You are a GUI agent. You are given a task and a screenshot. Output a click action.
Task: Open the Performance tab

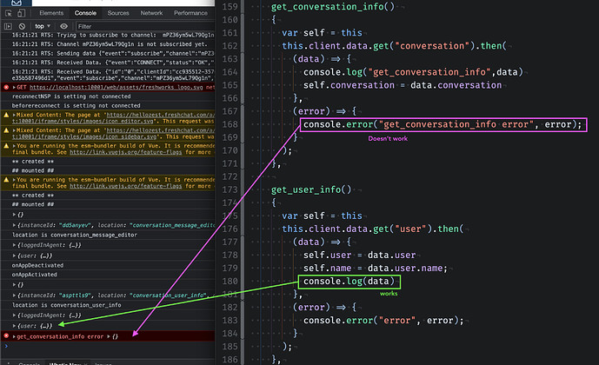(x=190, y=13)
